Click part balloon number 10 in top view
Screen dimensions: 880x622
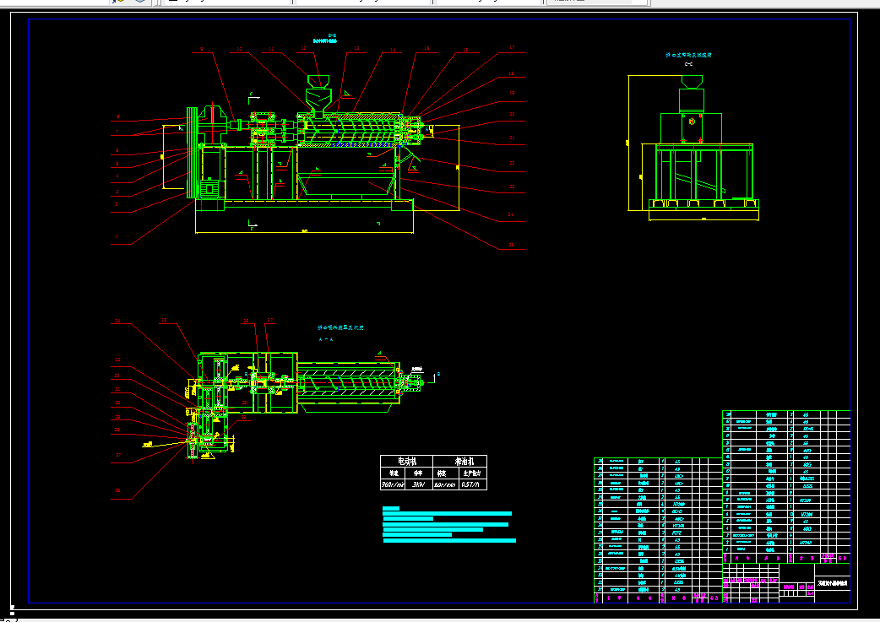(x=238, y=49)
